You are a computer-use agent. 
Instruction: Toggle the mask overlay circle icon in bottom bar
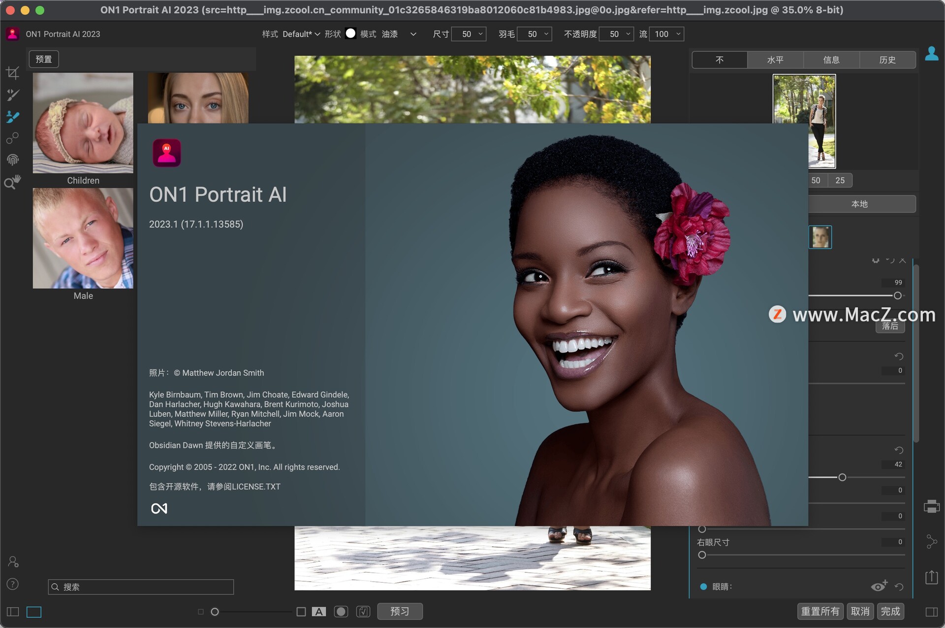[341, 611]
